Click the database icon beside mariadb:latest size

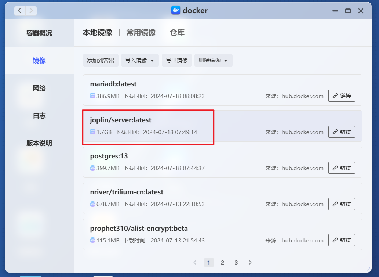pos(92,96)
